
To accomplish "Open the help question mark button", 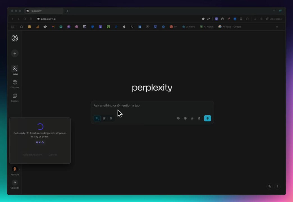I will tap(277, 186).
